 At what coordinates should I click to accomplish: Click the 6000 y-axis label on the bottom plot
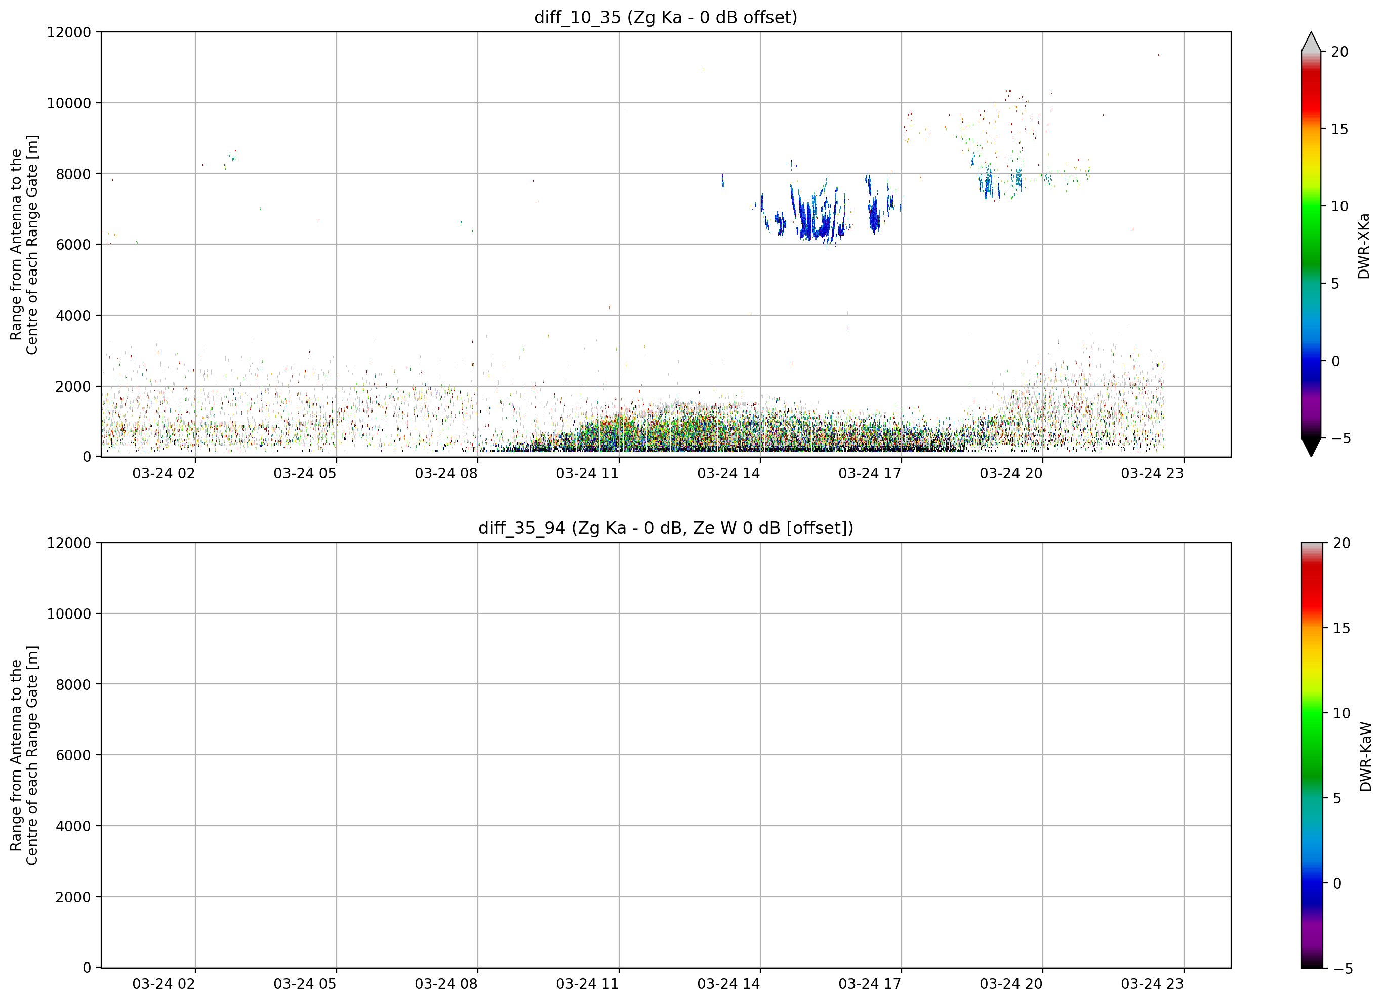coord(73,755)
